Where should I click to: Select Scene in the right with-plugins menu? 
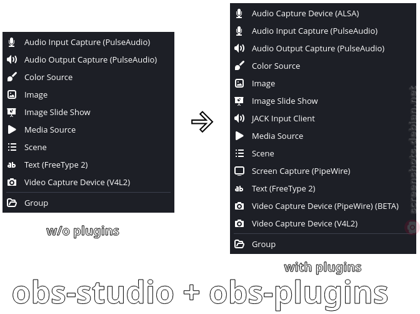(323, 153)
